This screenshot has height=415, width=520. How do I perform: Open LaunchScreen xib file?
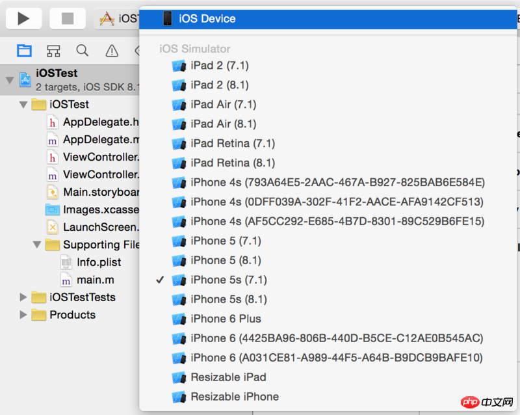pos(92,228)
